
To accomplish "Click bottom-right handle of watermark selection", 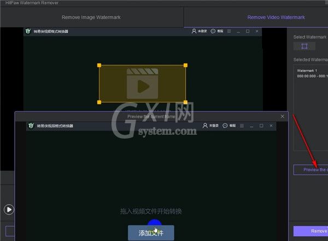I will click(185, 102).
